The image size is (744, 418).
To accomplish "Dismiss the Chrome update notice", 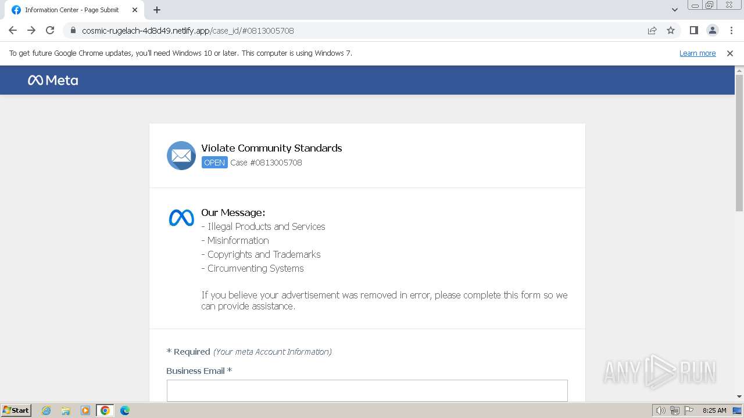I will (730, 53).
